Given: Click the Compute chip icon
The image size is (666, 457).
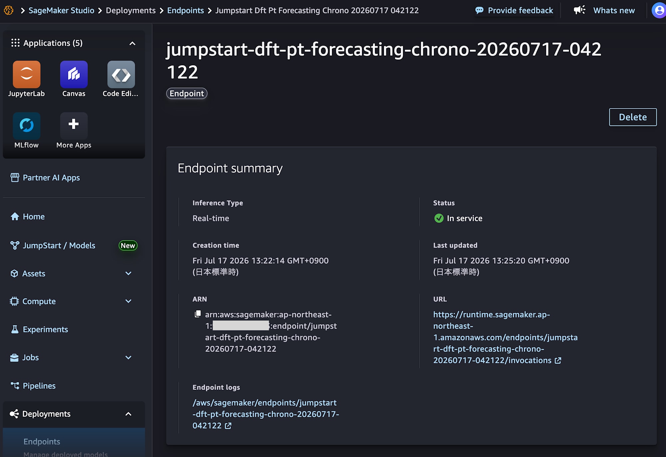Looking at the screenshot, I should (x=14, y=301).
